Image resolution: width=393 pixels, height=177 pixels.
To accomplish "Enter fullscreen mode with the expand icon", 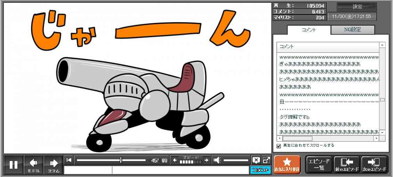I will 266,160.
